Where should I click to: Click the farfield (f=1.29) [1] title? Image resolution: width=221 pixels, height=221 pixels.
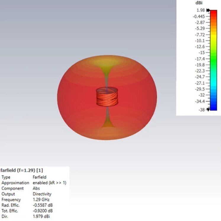[22, 170]
